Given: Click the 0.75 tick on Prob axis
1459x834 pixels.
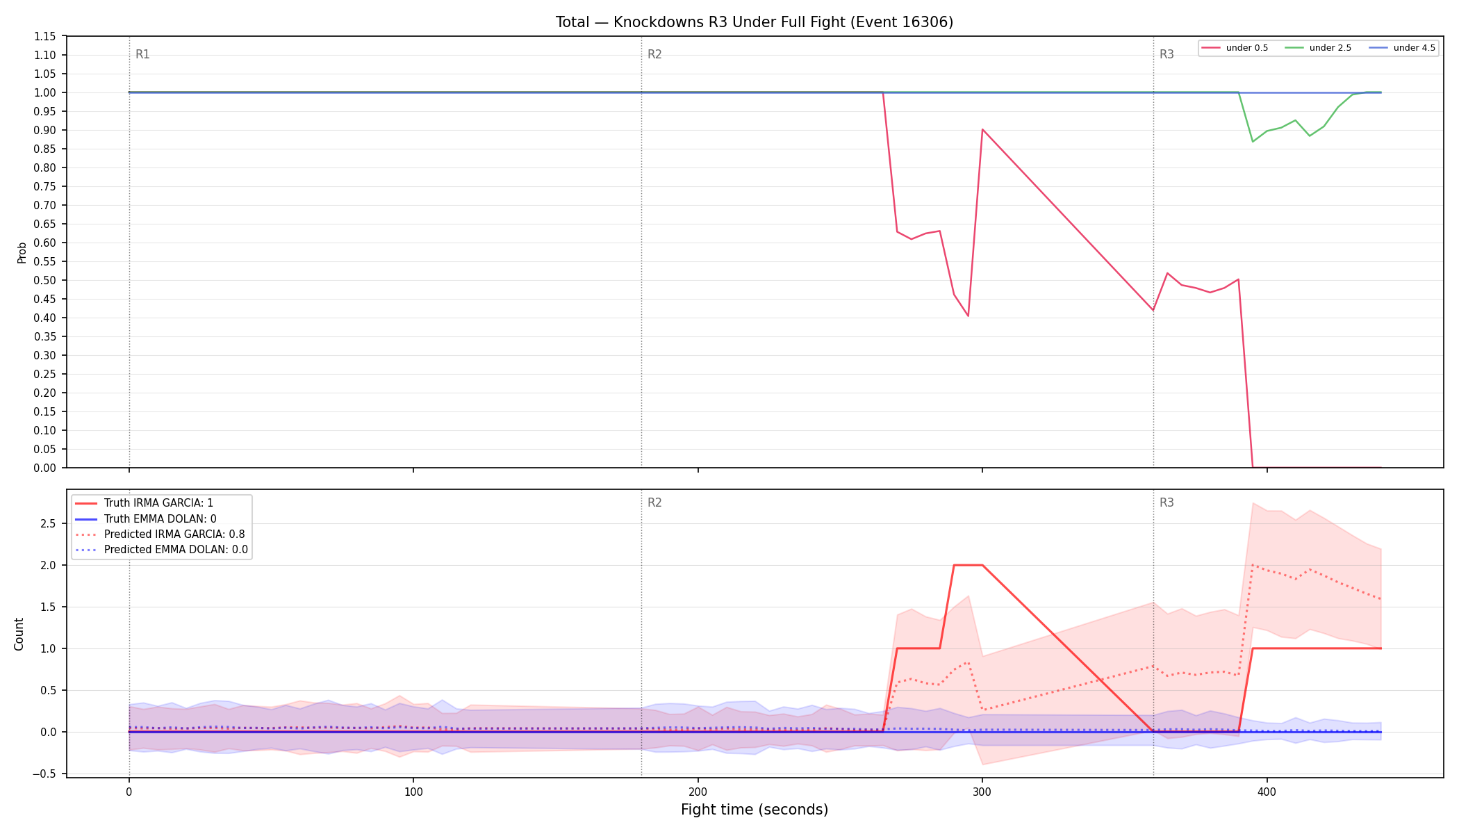Looking at the screenshot, I should tap(44, 186).
